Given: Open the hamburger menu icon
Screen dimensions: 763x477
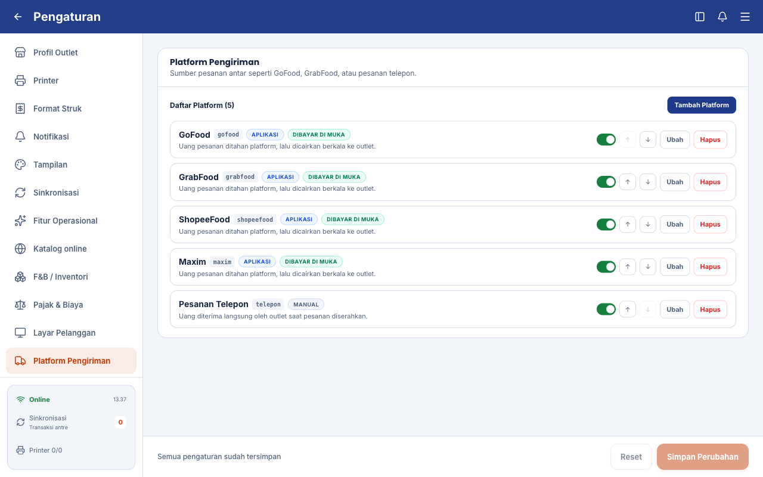Looking at the screenshot, I should 745,17.
